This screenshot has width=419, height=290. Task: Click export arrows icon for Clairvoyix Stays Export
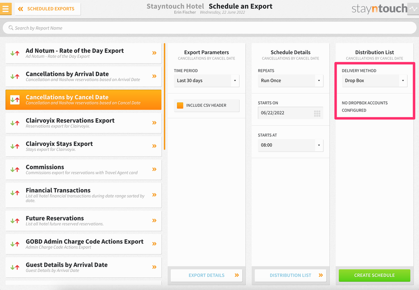[15, 146]
